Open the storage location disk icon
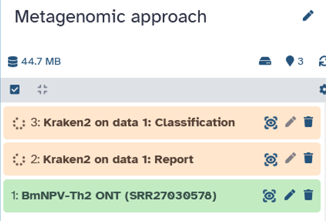This screenshot has height=221, width=326. pos(265,61)
